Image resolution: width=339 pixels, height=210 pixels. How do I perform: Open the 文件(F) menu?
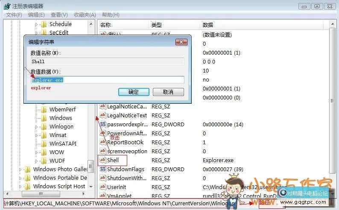(x=14, y=15)
